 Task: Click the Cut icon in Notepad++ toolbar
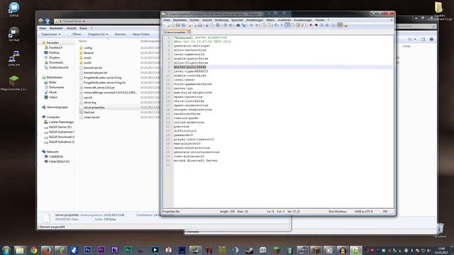206,25
